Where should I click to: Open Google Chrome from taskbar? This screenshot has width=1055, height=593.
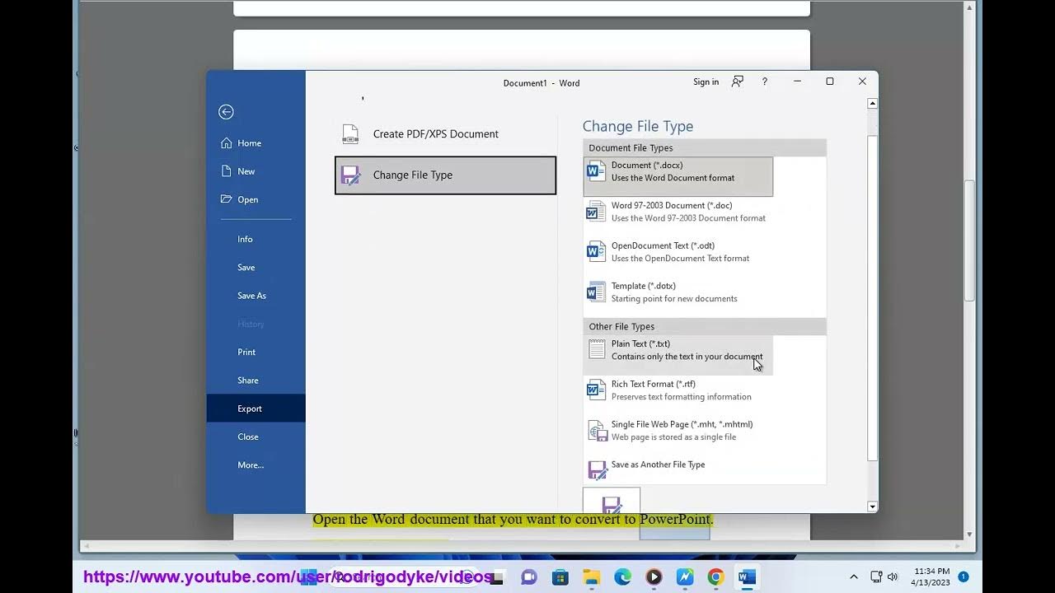point(715,577)
